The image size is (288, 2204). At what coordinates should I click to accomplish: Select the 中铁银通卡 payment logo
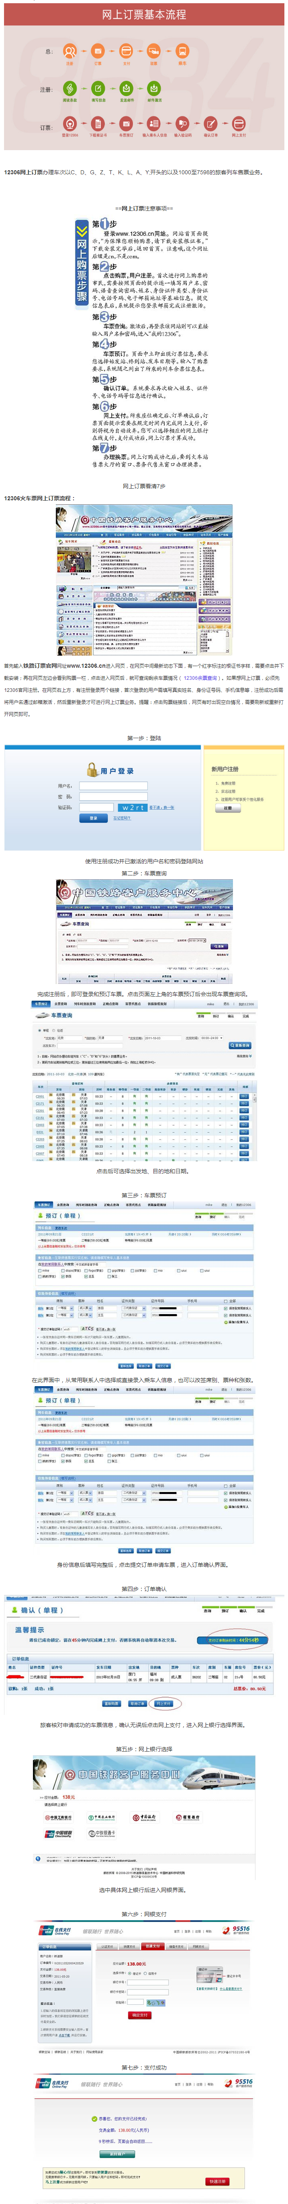pyautogui.click(x=102, y=1835)
